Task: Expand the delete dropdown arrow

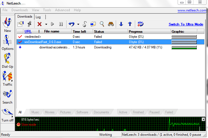Action: (x=46, y=24)
